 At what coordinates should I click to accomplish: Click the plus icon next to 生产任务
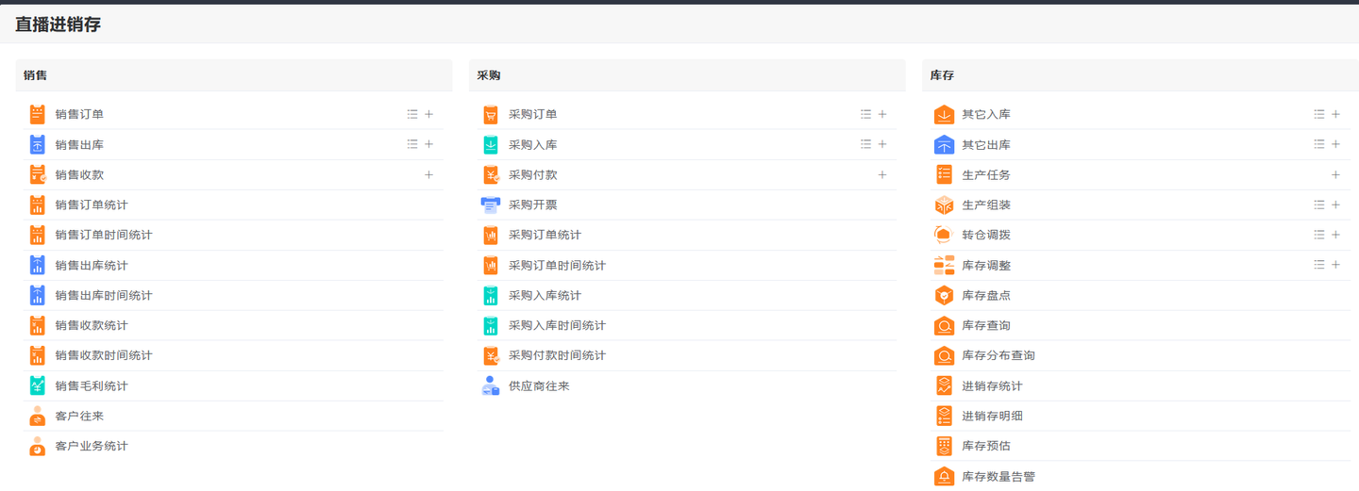[x=1335, y=175]
